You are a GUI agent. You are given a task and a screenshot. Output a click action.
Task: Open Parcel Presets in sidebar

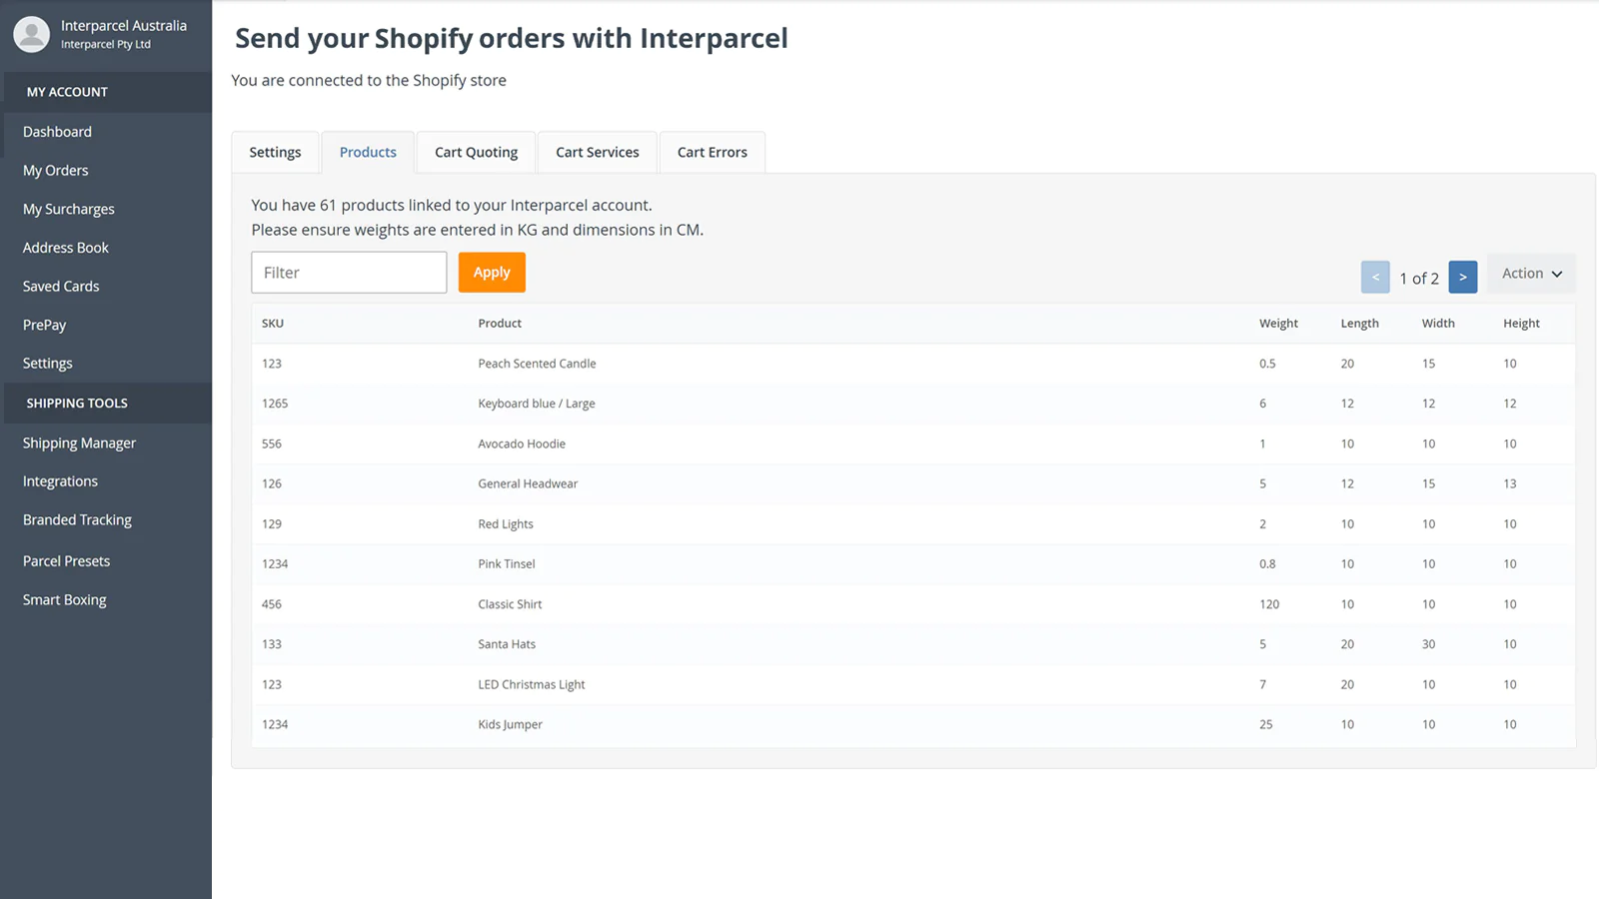point(67,561)
